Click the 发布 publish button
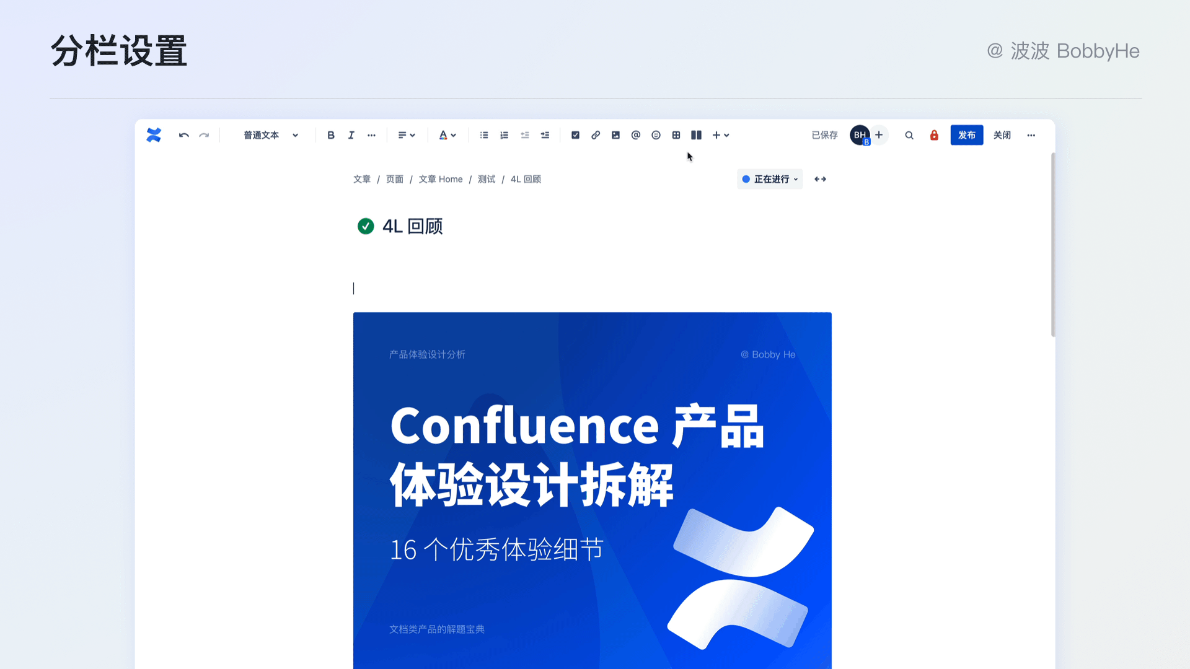This screenshot has height=669, width=1190. pos(966,135)
